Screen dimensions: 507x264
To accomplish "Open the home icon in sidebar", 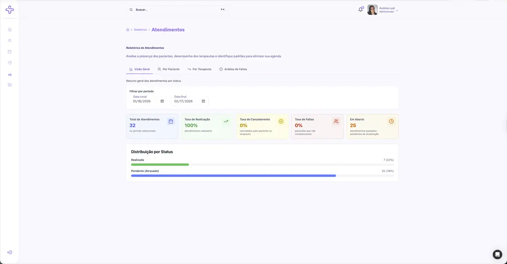I will [10, 30].
